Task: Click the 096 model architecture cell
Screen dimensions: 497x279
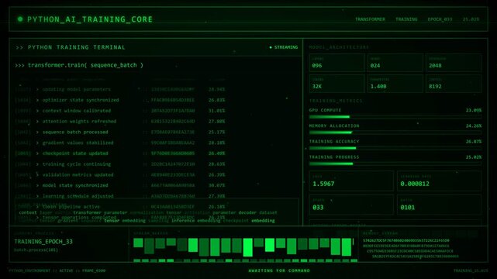Action: pos(337,63)
